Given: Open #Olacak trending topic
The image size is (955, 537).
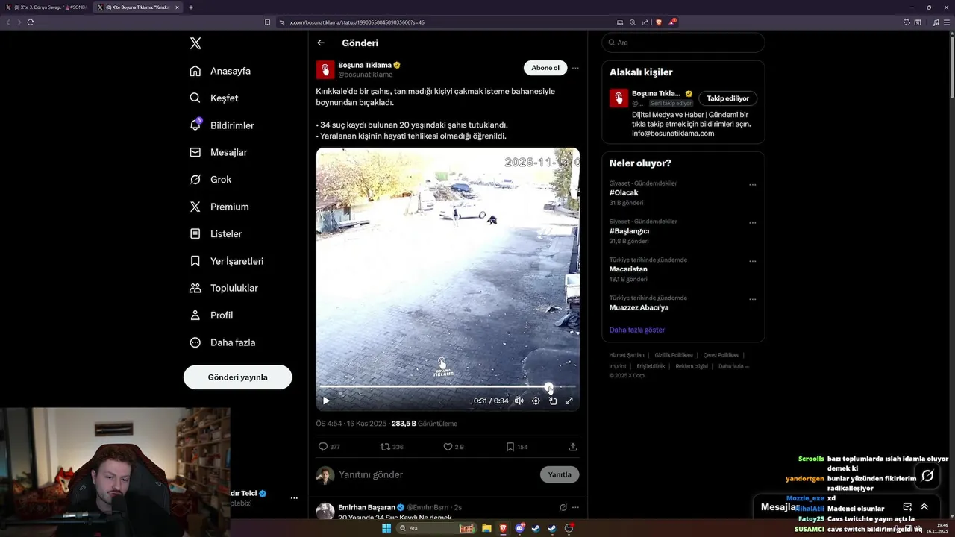Looking at the screenshot, I should (x=624, y=192).
